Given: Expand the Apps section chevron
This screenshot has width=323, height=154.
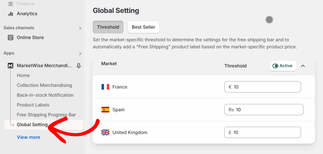Looking at the screenshot, I should click(x=80, y=54).
